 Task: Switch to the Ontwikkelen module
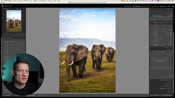point(137,6)
